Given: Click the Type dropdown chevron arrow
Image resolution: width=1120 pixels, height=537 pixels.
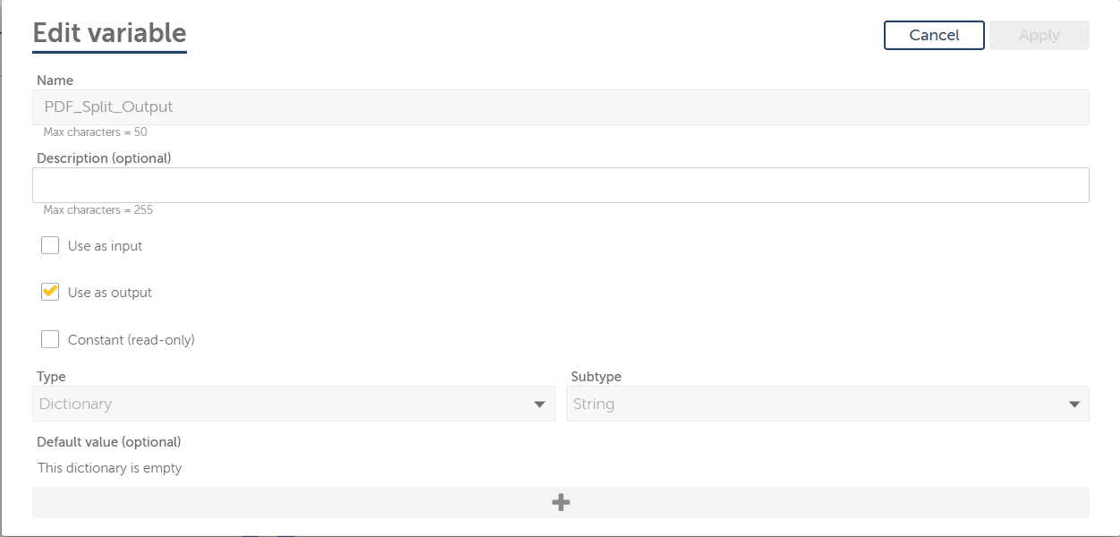Looking at the screenshot, I should [540, 404].
